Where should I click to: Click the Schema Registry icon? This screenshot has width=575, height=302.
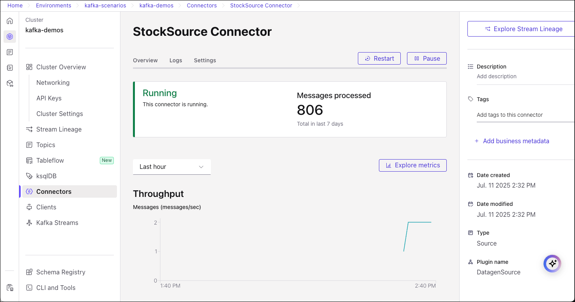point(29,272)
